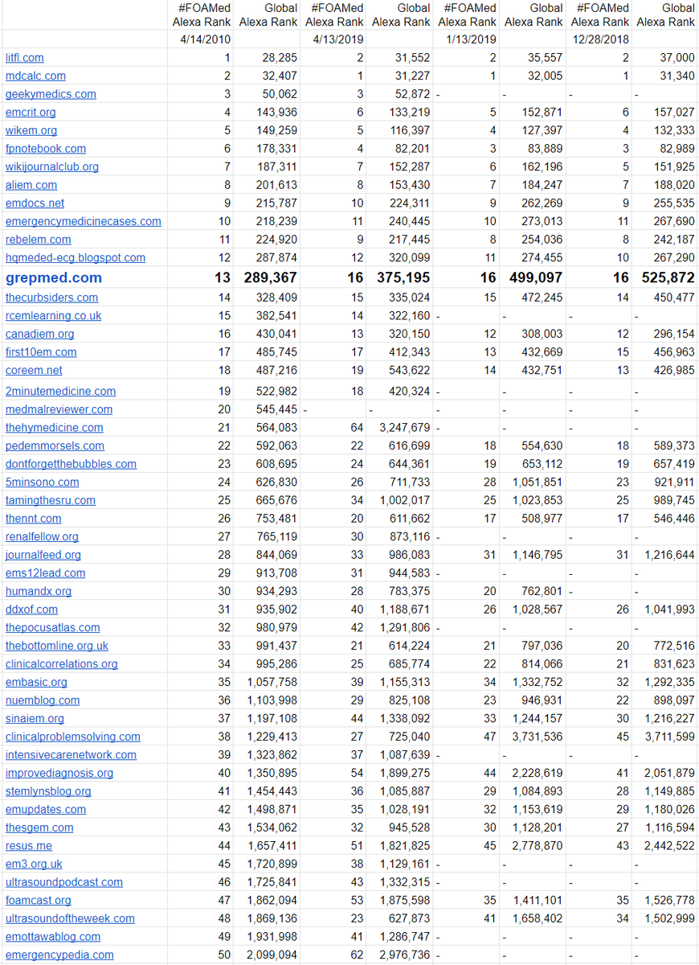
Task: Open the fpnotebook.com link
Action: coord(46,149)
